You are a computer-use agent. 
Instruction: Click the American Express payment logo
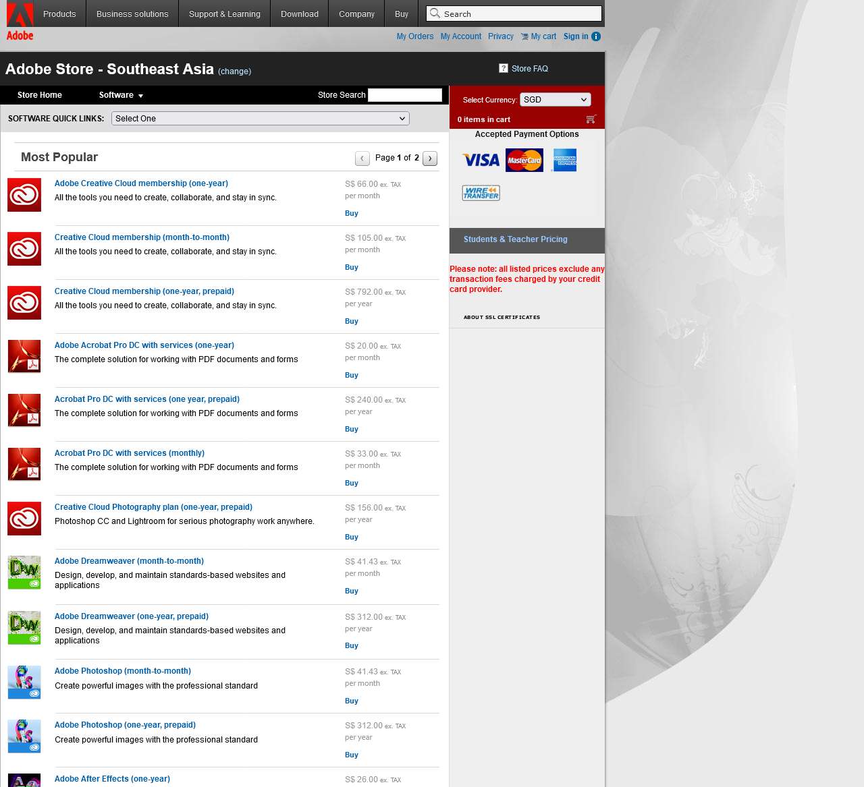(564, 160)
